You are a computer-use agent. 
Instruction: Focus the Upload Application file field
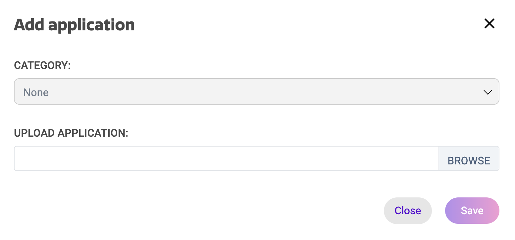226,159
